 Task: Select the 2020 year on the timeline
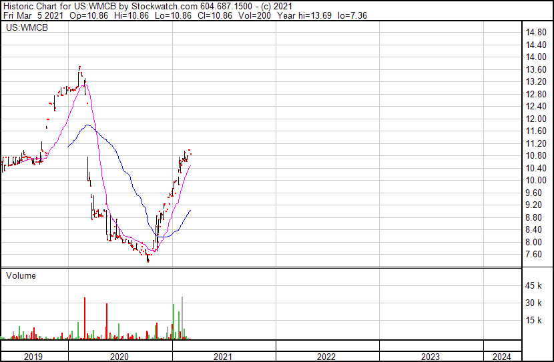(x=119, y=357)
